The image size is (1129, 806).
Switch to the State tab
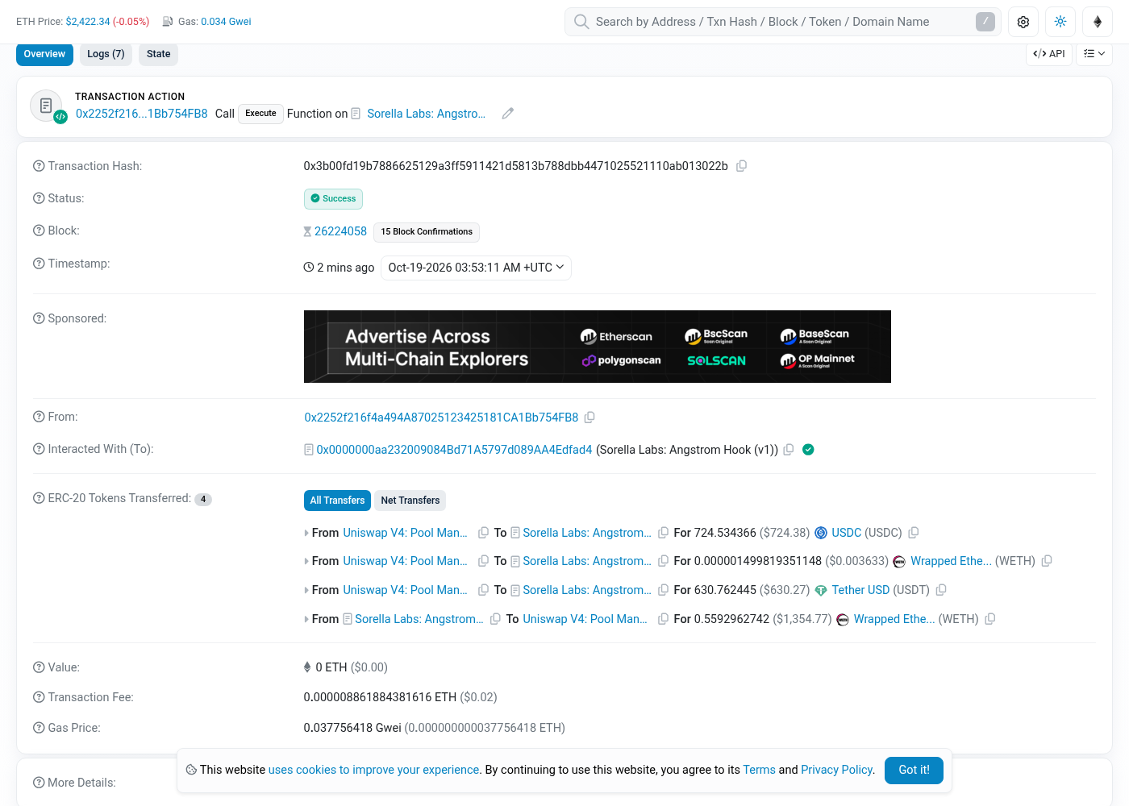(159, 54)
